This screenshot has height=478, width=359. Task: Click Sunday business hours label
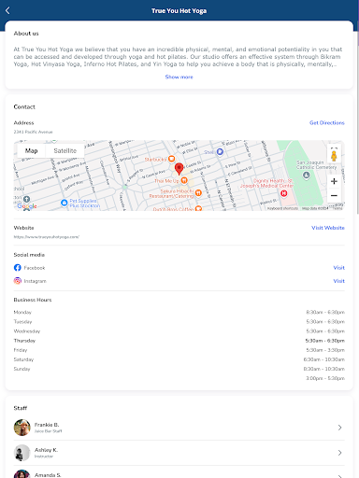click(x=22, y=369)
